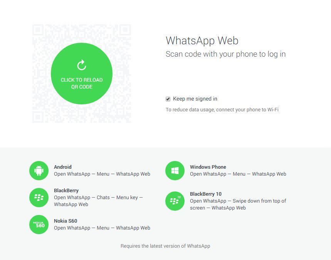
Task: Click the Windows Phone heading text
Action: click(x=208, y=167)
